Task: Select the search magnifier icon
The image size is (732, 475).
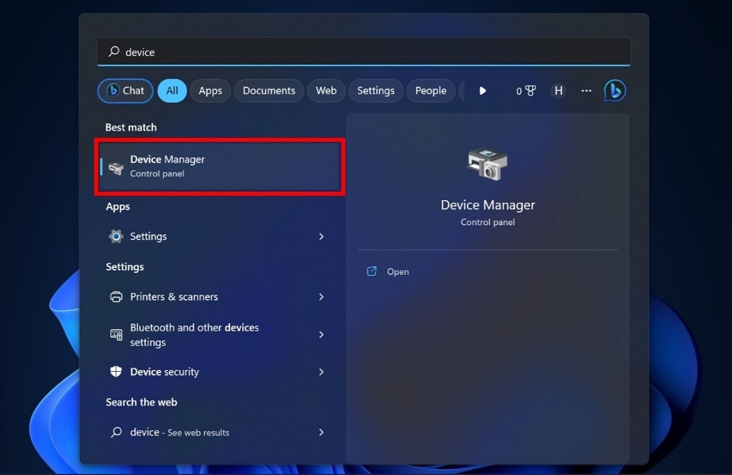Action: tap(115, 52)
